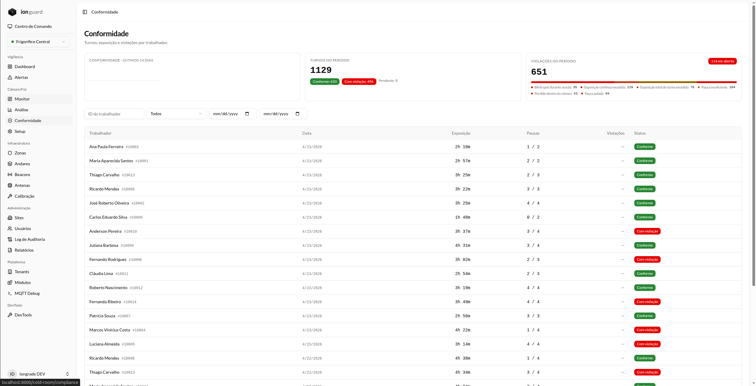Open the Zonas shield icon
This screenshot has height=386, width=756.
[10, 153]
